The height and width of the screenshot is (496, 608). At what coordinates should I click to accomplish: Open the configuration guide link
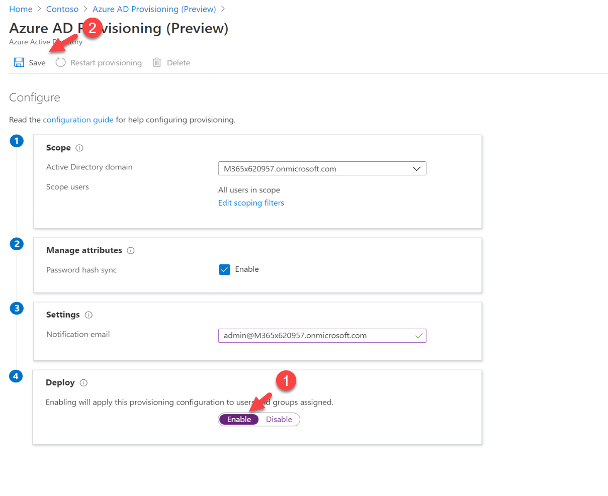[78, 120]
